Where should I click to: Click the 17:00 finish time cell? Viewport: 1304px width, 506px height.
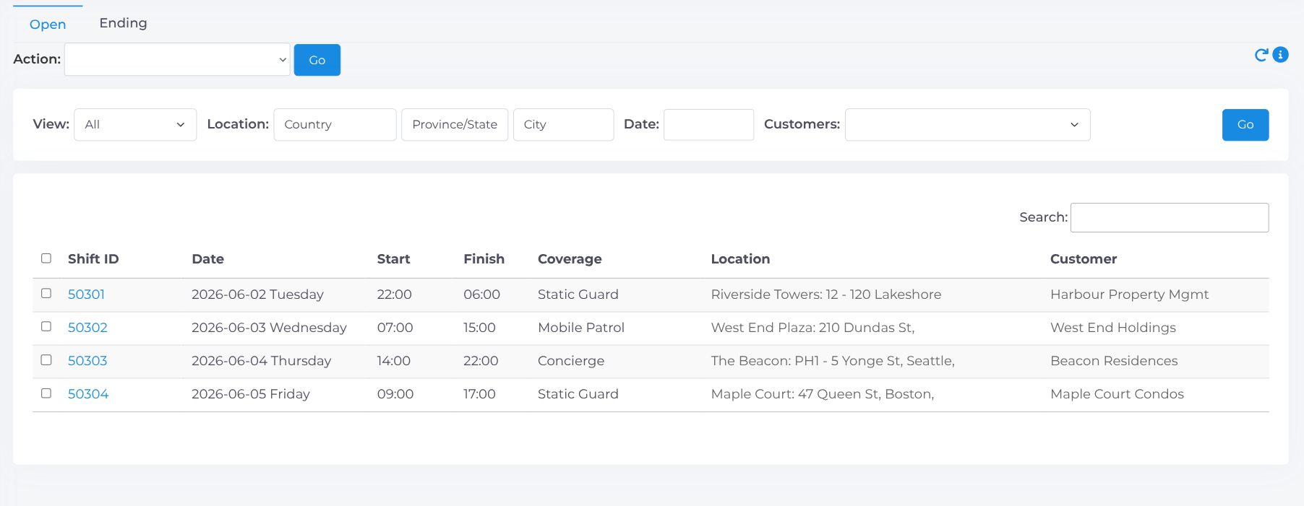(x=479, y=394)
